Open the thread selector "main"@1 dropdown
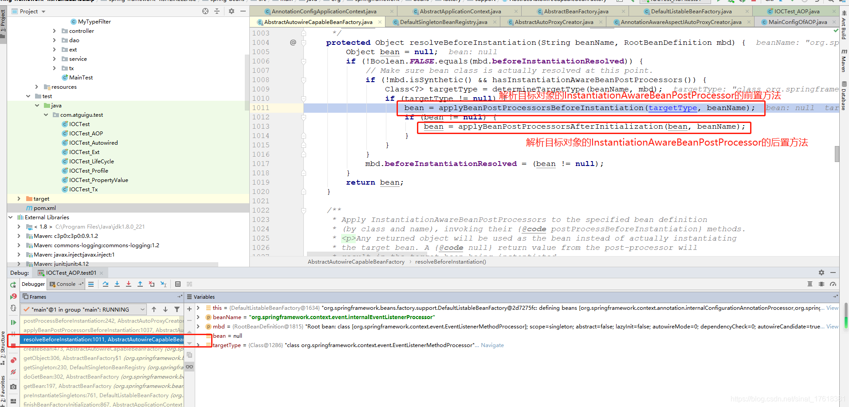 click(x=84, y=309)
